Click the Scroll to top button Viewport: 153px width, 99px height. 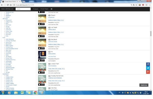point(144,85)
